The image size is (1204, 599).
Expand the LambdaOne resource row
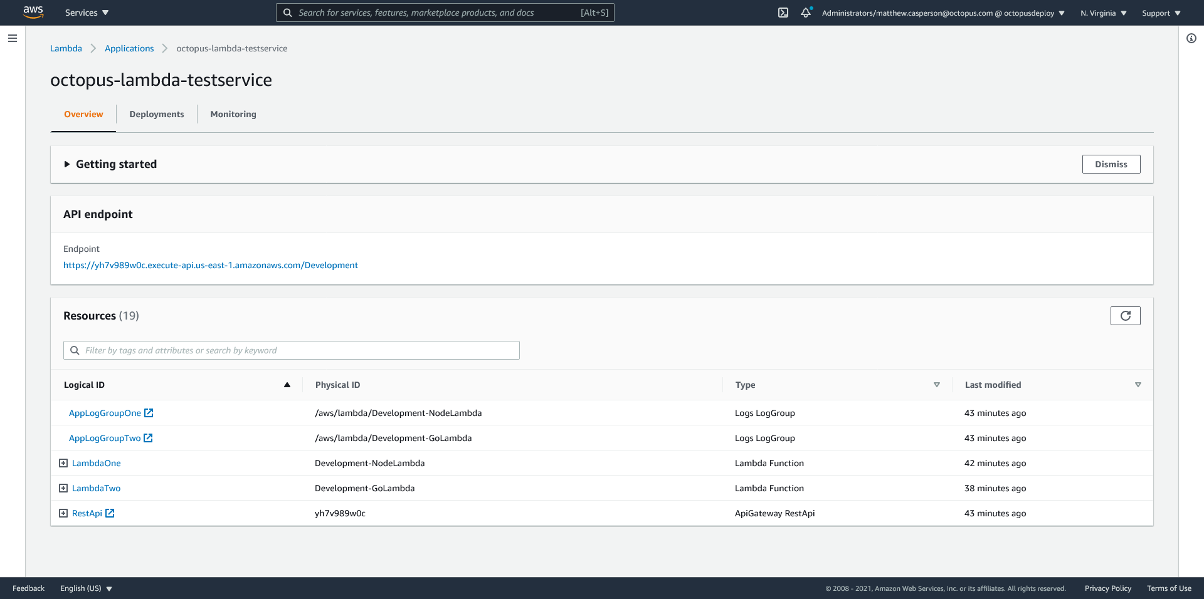pos(63,463)
